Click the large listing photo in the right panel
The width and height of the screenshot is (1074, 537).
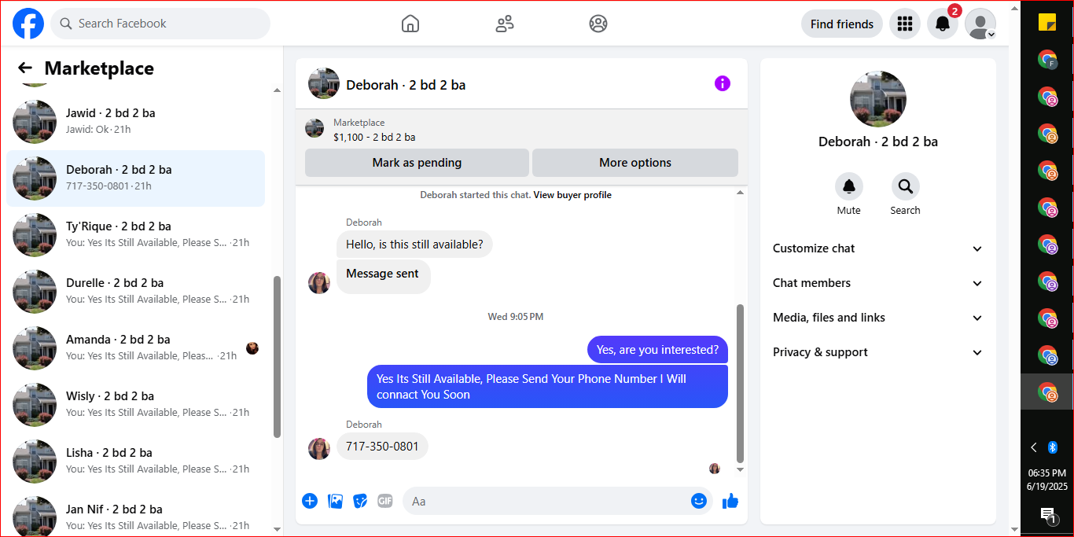tap(878, 99)
